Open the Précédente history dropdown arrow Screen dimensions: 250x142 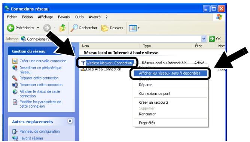point(38,28)
